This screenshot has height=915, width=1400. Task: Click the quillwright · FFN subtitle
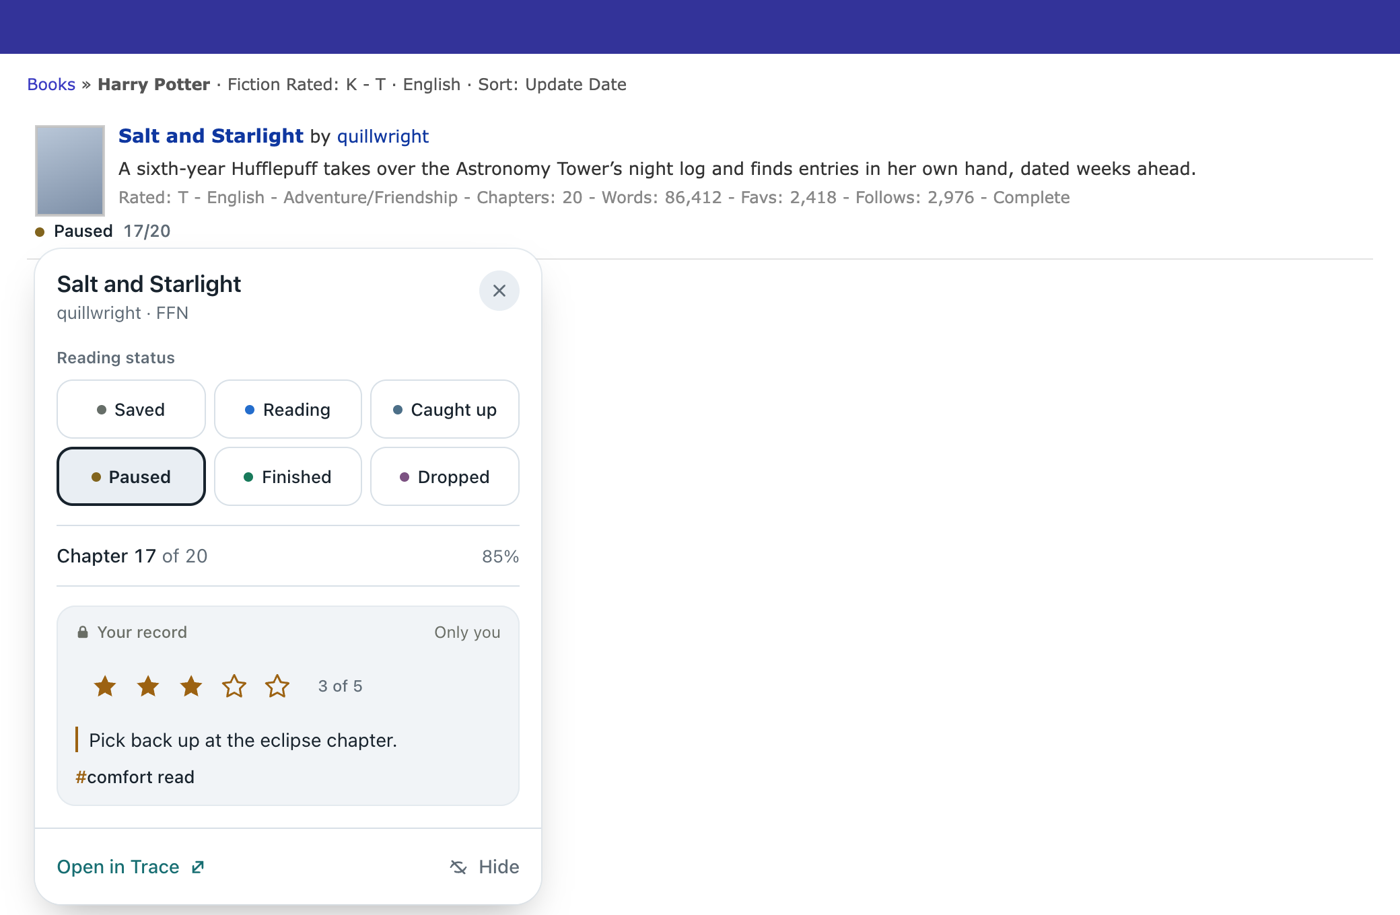pos(123,313)
